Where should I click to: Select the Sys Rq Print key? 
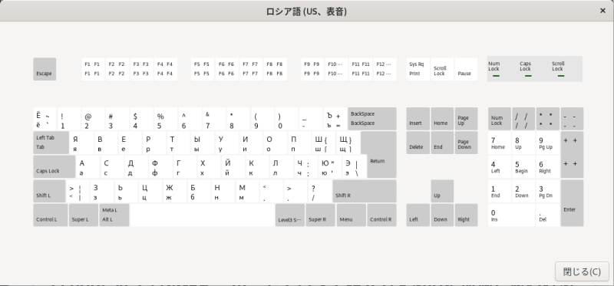pos(418,69)
